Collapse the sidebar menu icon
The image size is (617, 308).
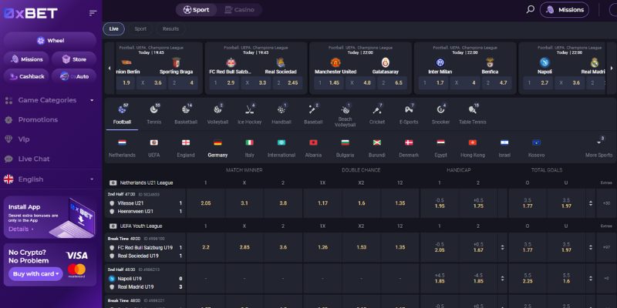pos(93,13)
